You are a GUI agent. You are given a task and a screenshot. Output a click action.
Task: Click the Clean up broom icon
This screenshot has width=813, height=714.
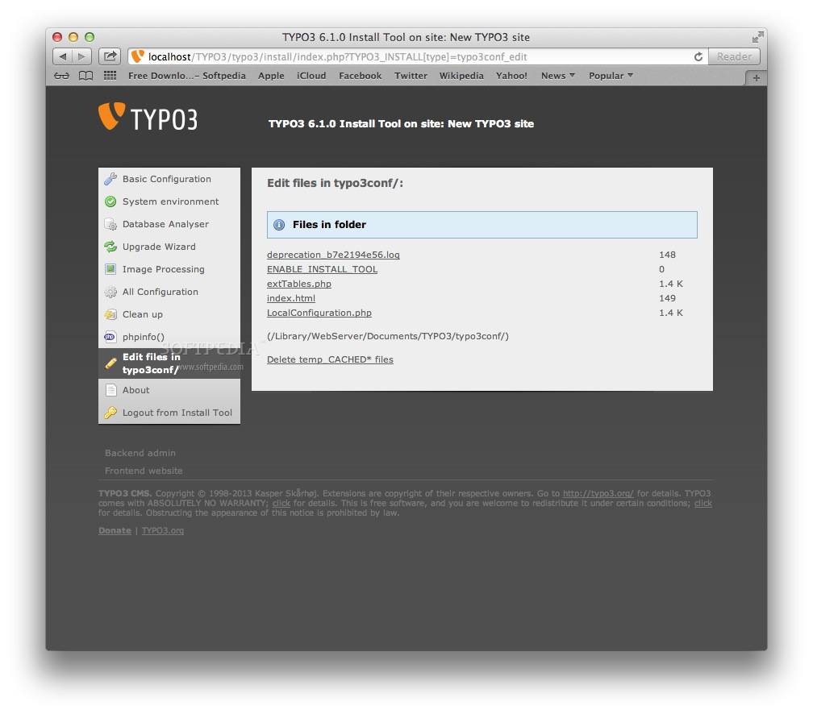coord(110,314)
